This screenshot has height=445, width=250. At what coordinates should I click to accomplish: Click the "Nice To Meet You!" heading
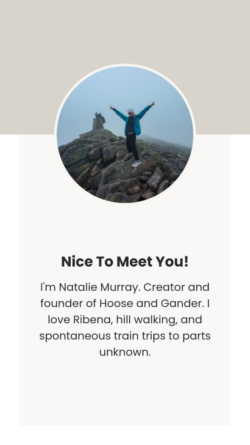pos(125,261)
